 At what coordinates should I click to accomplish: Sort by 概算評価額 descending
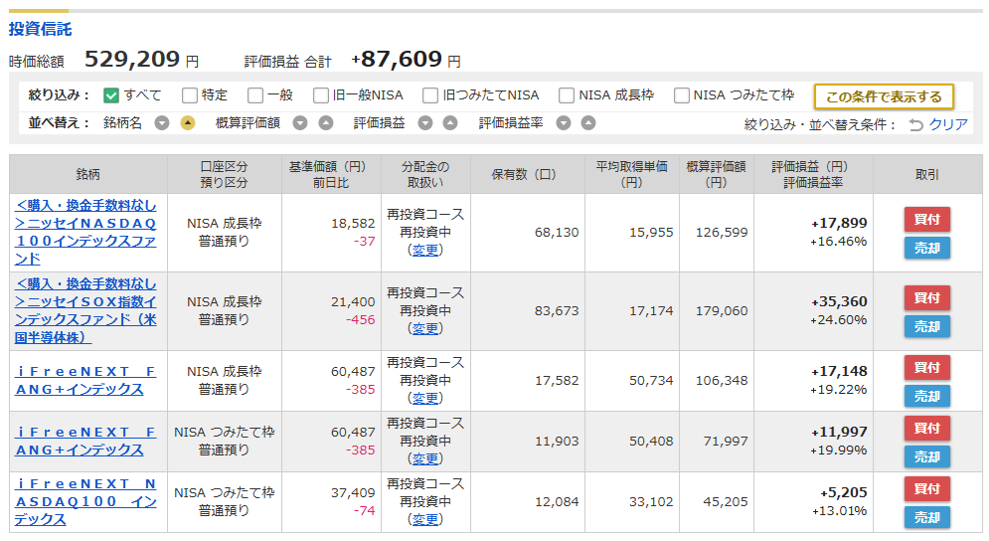pos(300,123)
